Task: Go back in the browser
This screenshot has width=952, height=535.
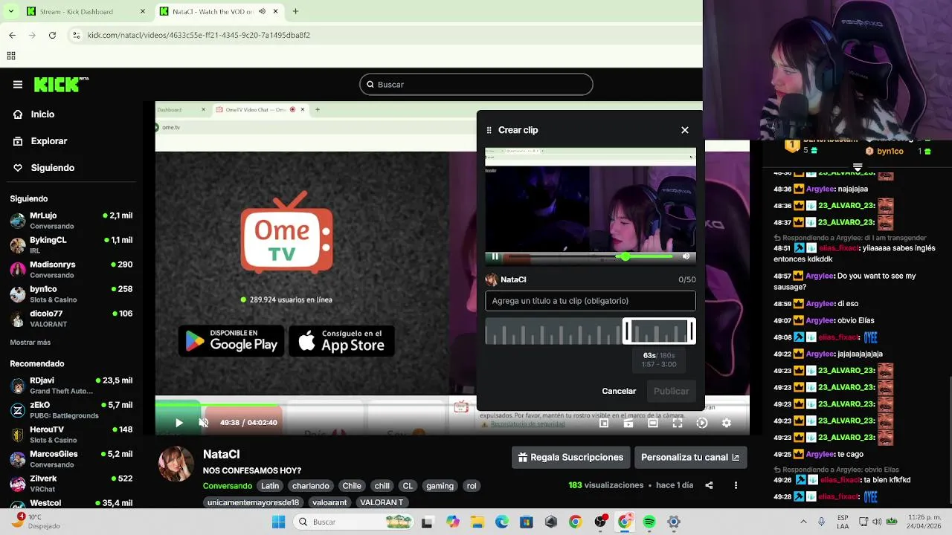Action: 12,35
